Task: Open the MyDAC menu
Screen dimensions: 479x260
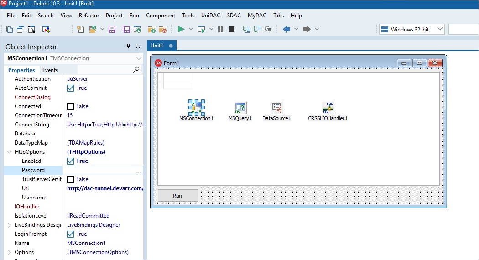Action: tap(257, 15)
